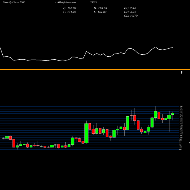Click the high price 'H: 175.90'
The height and width of the screenshot is (190, 190).
tap(100, 8)
